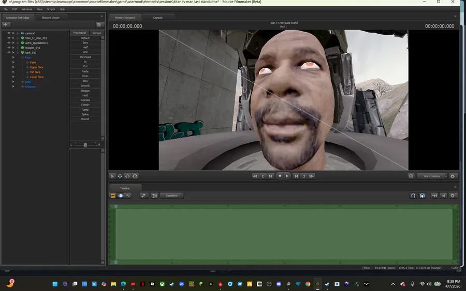Click the hourglass time selection icon
466x291 pixels.
pyautogui.click(x=154, y=196)
